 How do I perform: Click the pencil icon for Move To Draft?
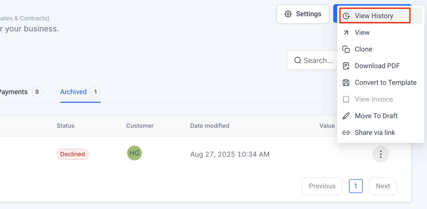(346, 116)
